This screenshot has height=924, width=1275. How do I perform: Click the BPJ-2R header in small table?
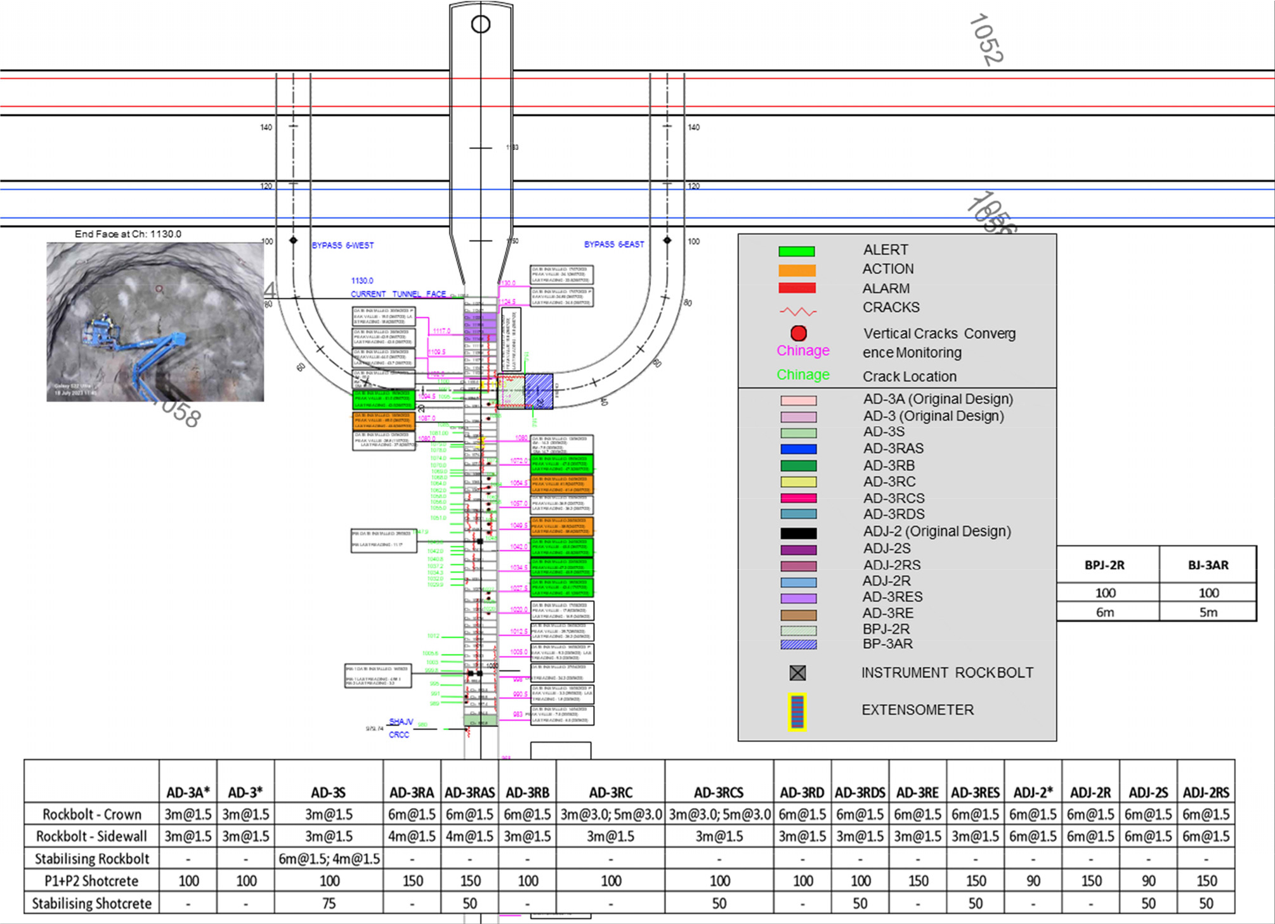(1104, 565)
